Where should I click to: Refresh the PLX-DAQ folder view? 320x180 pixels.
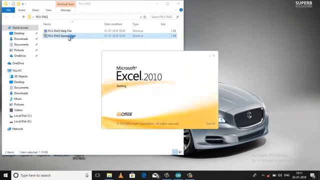[145, 17]
